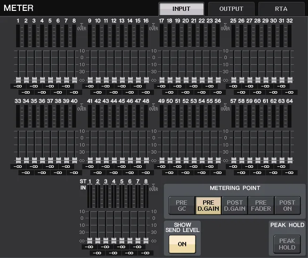Screen dimensions: 308x258
Task: Open the RTA tab
Action: click(x=281, y=9)
